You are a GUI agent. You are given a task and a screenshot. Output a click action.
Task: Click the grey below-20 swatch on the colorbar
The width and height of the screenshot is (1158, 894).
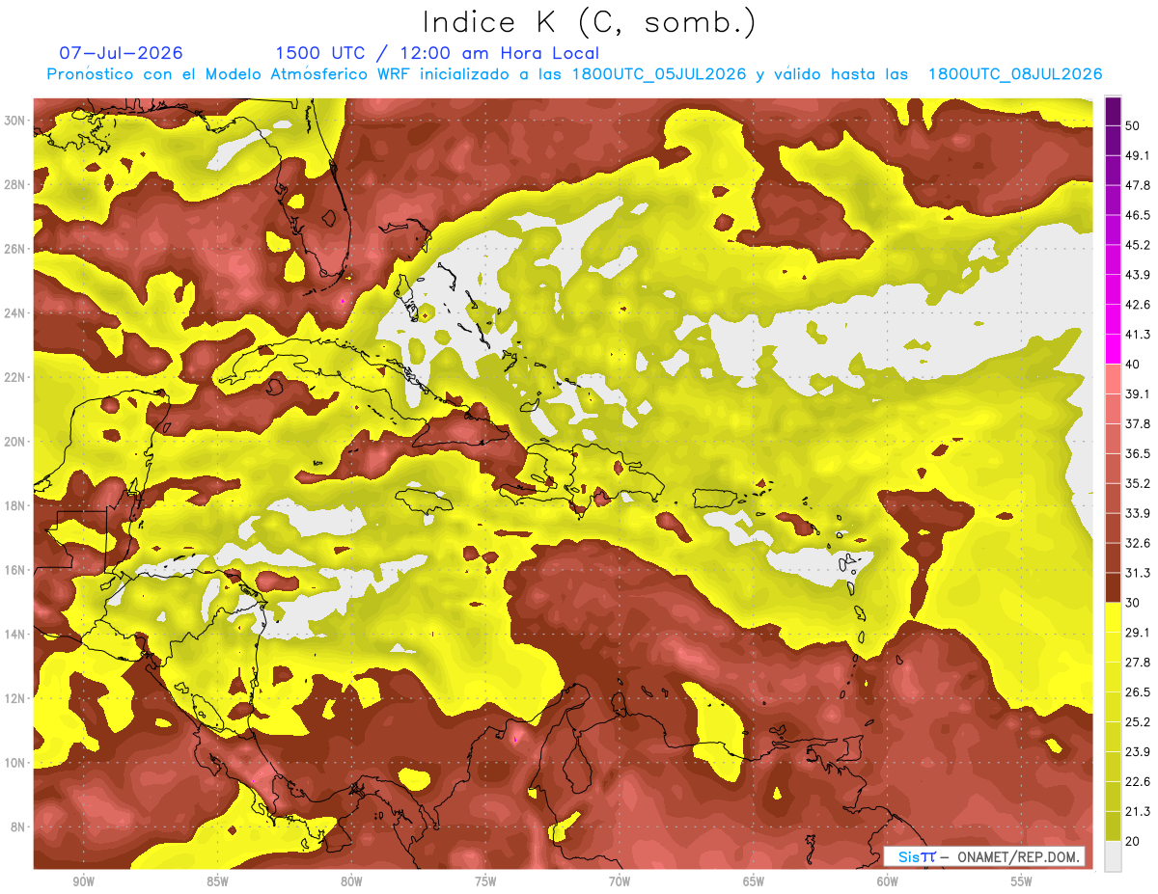pyautogui.click(x=1113, y=855)
